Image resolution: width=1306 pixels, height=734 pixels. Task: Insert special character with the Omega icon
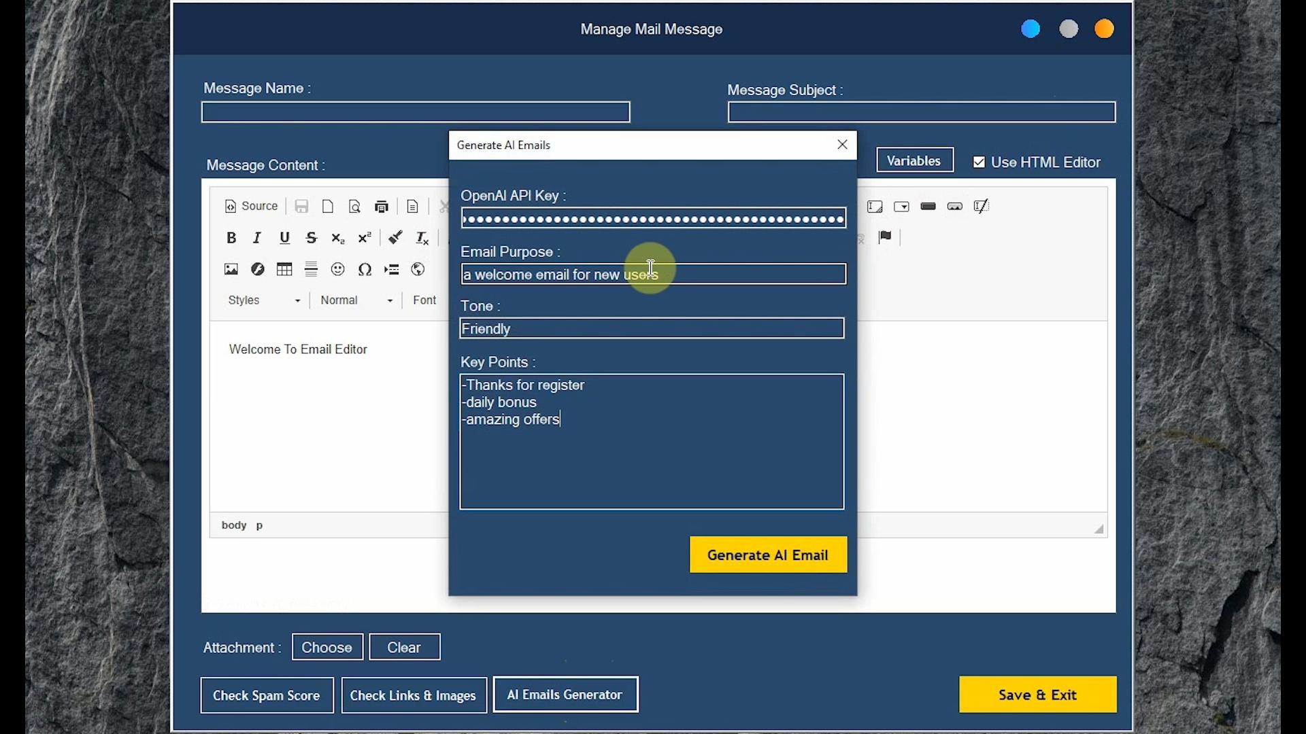click(365, 269)
